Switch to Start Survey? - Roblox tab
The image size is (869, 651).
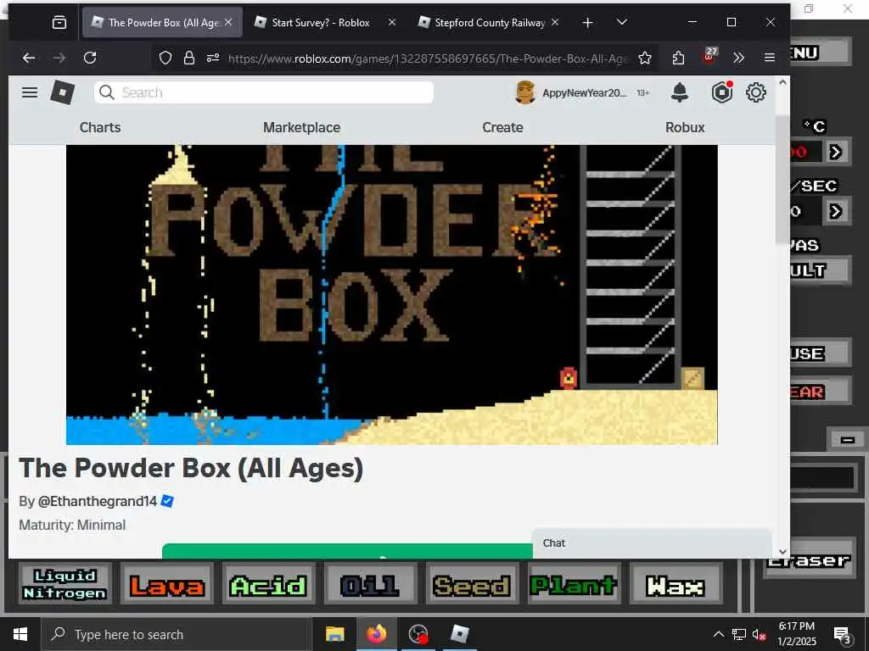coord(320,23)
